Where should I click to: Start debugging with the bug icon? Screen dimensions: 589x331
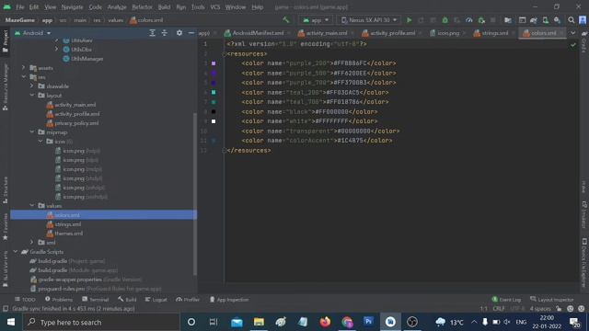(x=445, y=20)
